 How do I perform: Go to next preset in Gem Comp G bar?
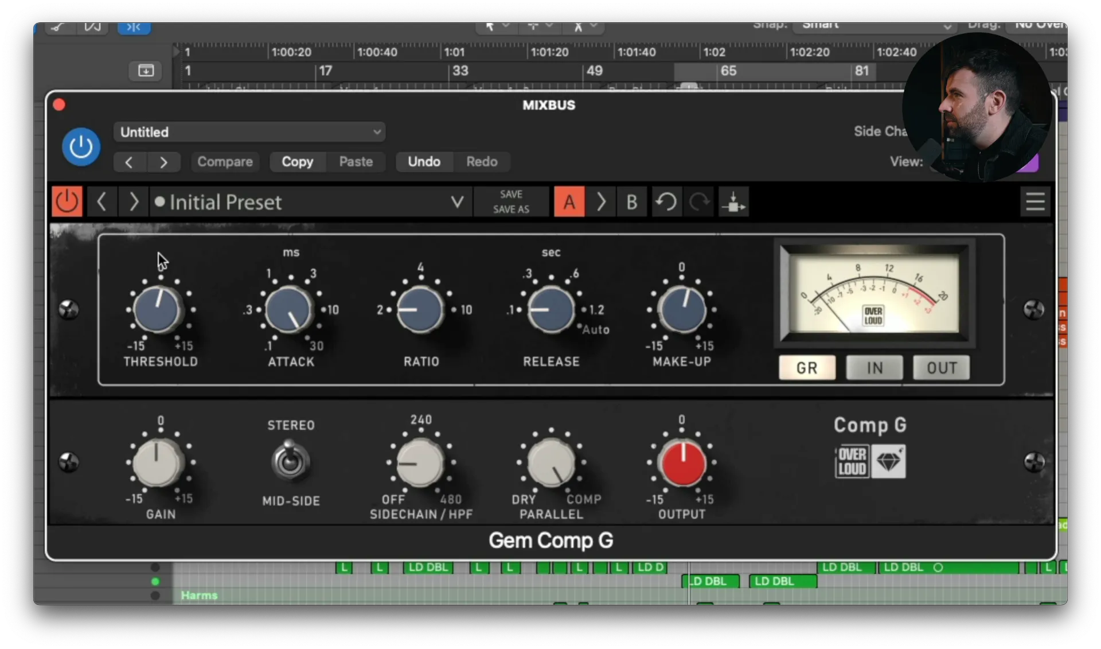point(134,201)
